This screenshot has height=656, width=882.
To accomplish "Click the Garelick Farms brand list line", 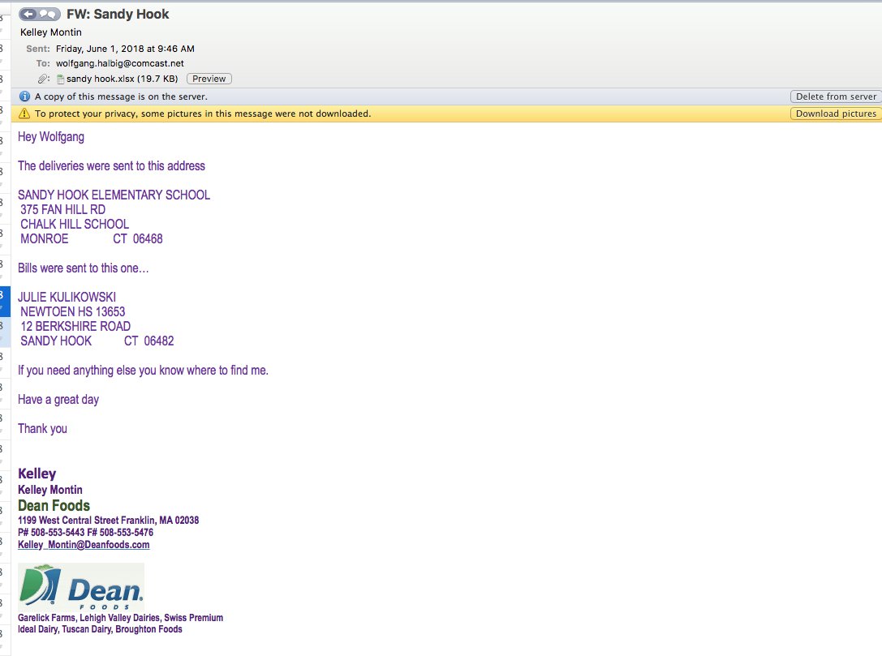I will [120, 618].
